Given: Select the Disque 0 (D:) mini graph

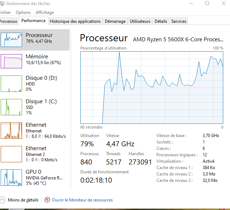Looking at the screenshot, I should coord(11,84).
